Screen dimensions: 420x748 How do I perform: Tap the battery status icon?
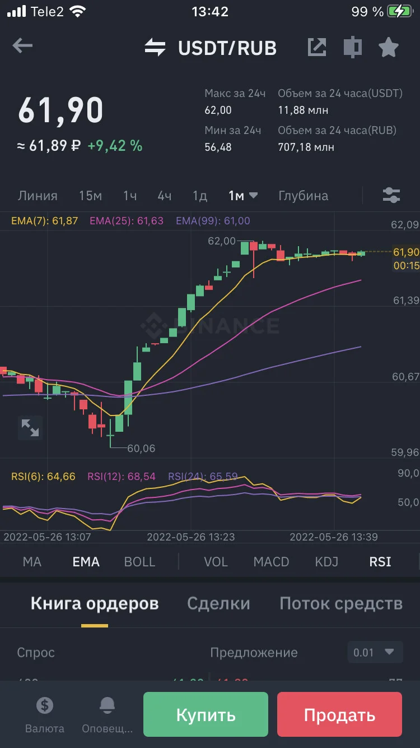click(x=400, y=11)
